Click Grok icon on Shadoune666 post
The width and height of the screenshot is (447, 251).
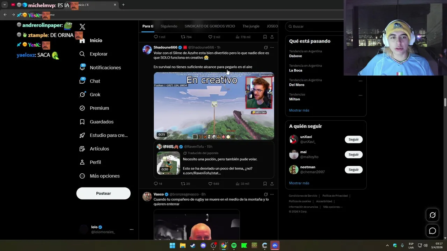coord(266,47)
